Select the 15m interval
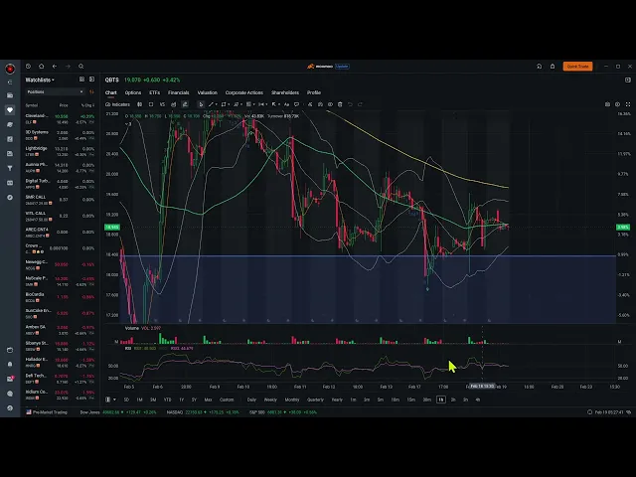Viewport: 636px width, 477px height. 410,399
